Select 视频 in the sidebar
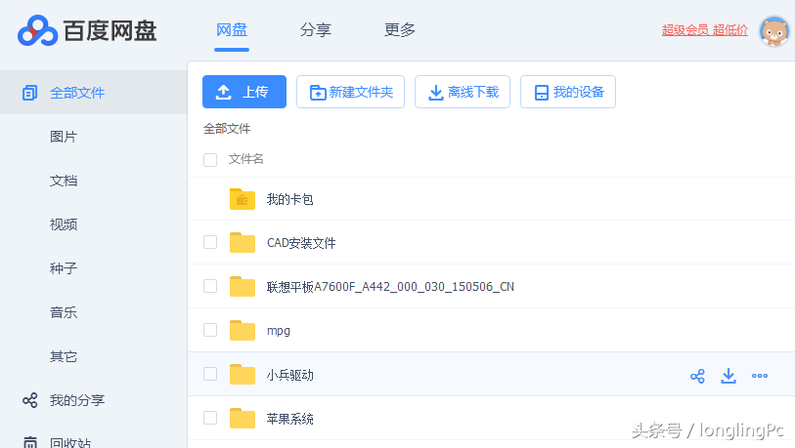This screenshot has height=448, width=795. tap(64, 224)
